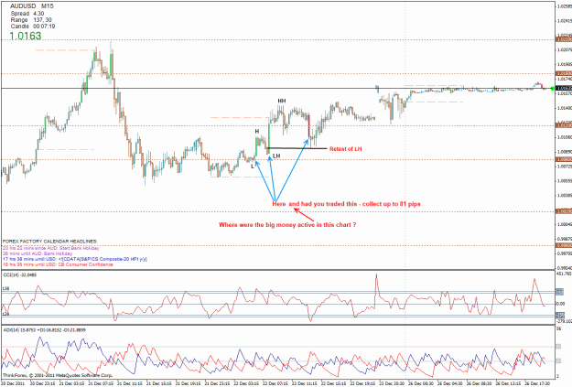Screen dimensions: 572x387
Task: Click the Retest of LH annotation
Action: (x=345, y=149)
